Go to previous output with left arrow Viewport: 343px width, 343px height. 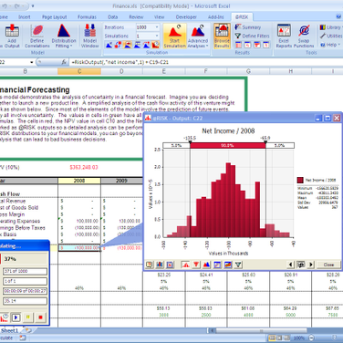[290, 265]
